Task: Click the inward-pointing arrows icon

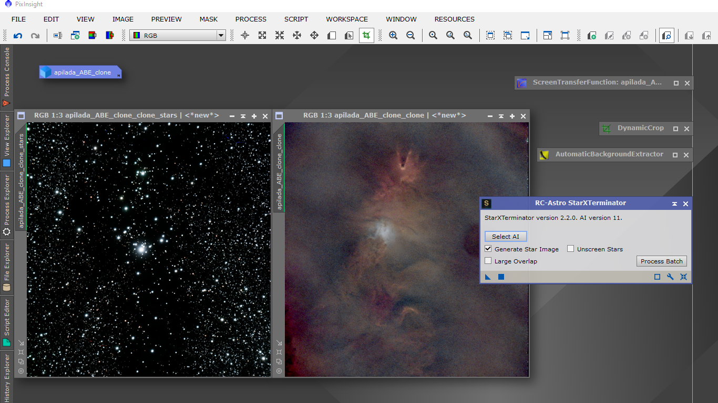Action: [x=280, y=36]
